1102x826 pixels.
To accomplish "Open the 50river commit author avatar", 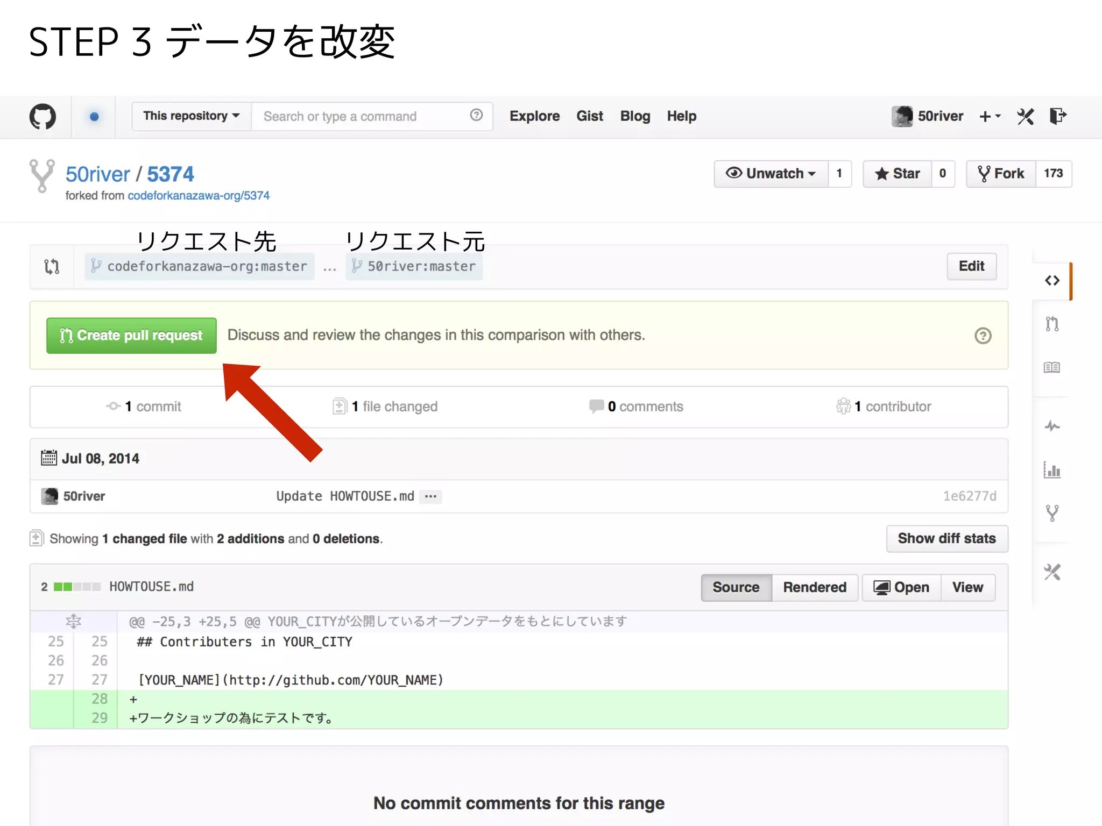I will tap(50, 496).
